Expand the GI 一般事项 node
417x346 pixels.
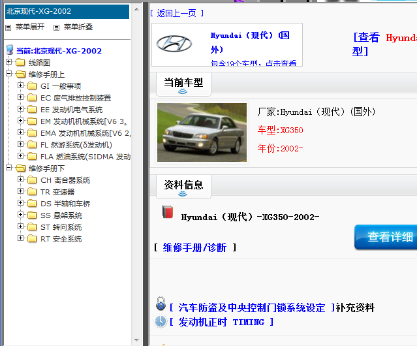pos(20,85)
